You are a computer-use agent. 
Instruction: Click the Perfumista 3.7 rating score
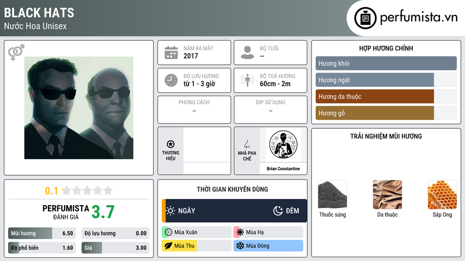103,212
